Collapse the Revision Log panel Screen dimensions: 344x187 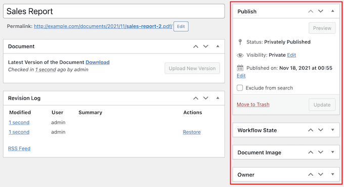218,98
